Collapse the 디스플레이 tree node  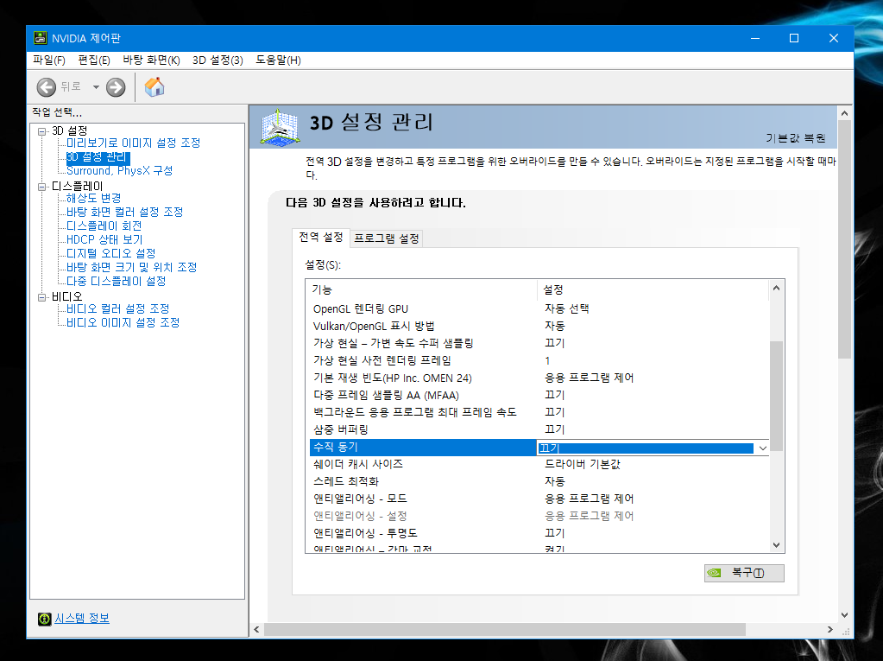click(x=41, y=187)
